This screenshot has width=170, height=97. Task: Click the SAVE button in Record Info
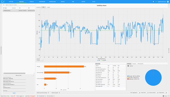click(x=14, y=93)
